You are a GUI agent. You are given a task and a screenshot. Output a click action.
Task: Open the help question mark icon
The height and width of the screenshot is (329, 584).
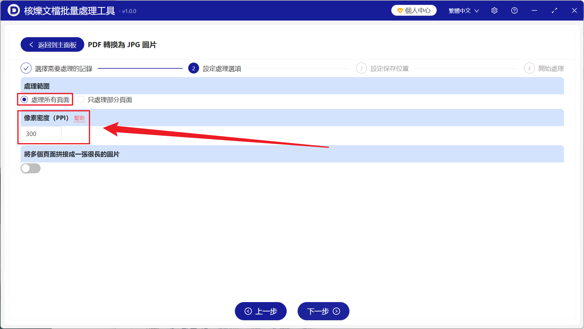[x=514, y=11]
